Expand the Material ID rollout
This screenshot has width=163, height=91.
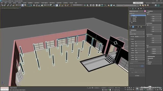click(154, 58)
